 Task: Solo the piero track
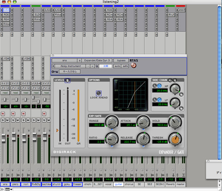pos(13,120)
